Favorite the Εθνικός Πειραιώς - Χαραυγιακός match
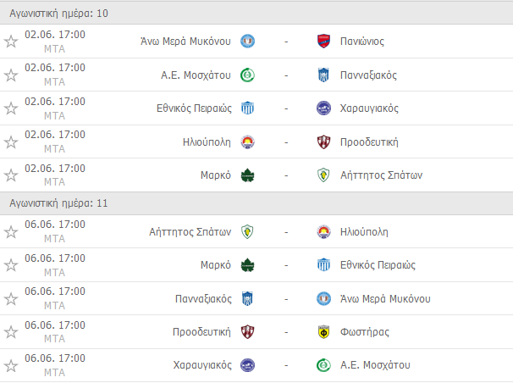The width and height of the screenshot is (513, 383). click(11, 108)
